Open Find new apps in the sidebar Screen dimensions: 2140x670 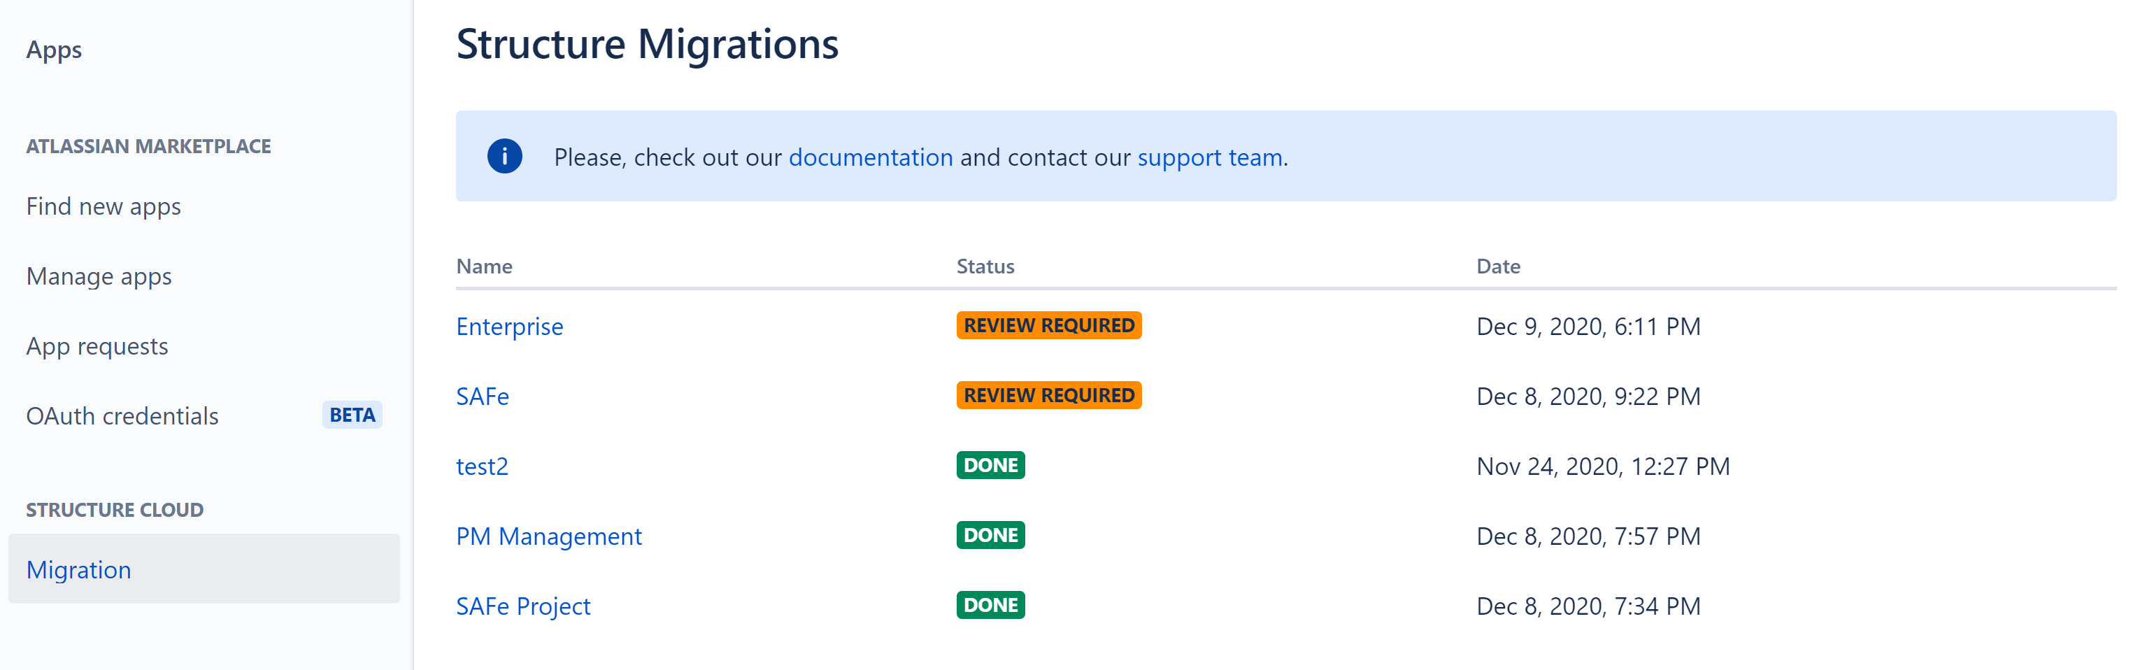(103, 206)
